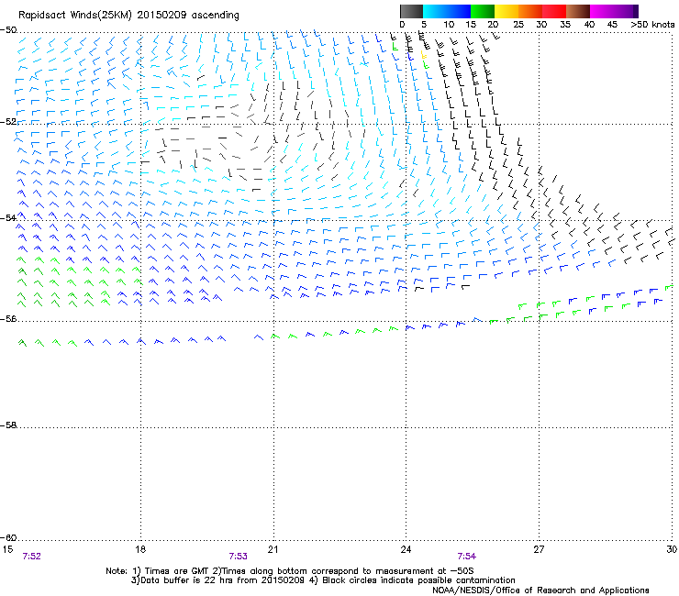Click the green 15-20 knots color swatch
This screenshot has height=596, width=679.
[483, 11]
